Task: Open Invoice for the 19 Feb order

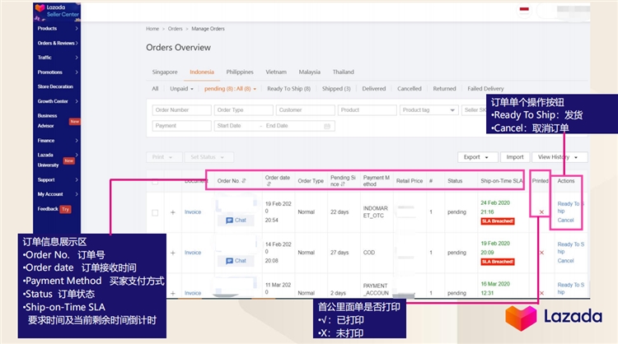Action: 193,212
